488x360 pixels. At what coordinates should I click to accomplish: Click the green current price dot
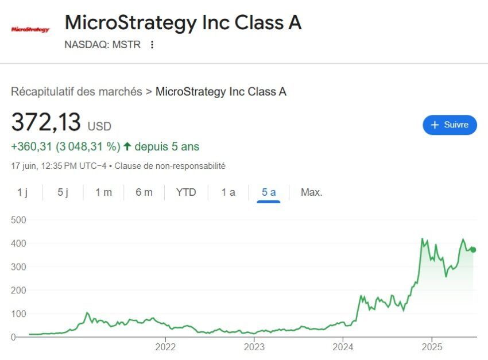click(x=473, y=250)
